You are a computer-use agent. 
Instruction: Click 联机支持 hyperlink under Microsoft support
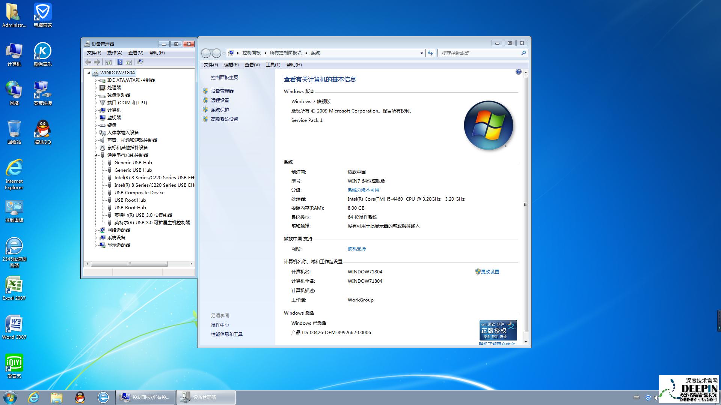[356, 249]
